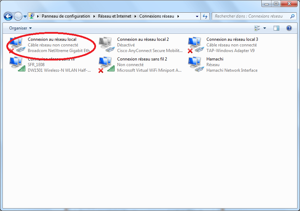
Task: Select the Connexion au réseau local 2 icon
Action: pos(106,45)
